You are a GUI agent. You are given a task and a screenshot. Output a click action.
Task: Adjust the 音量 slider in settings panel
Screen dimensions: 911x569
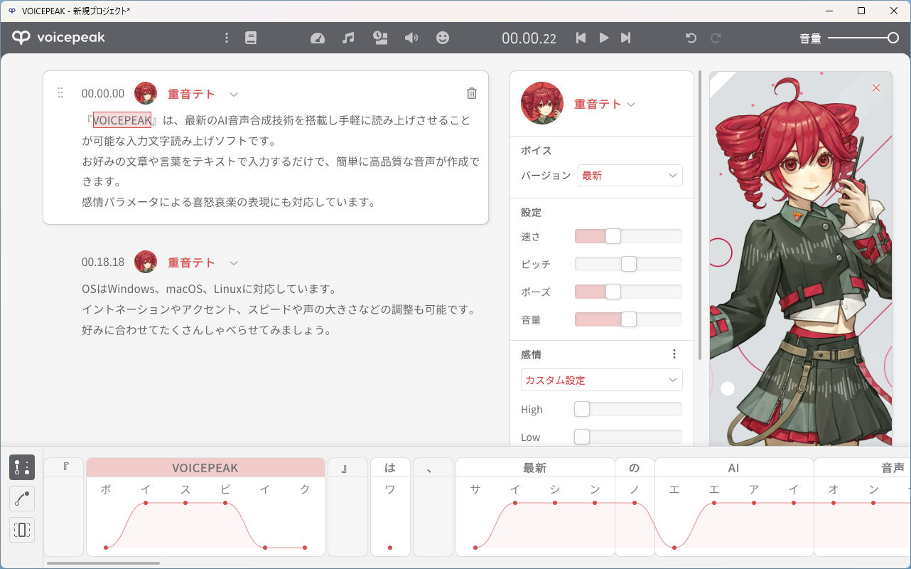(628, 319)
